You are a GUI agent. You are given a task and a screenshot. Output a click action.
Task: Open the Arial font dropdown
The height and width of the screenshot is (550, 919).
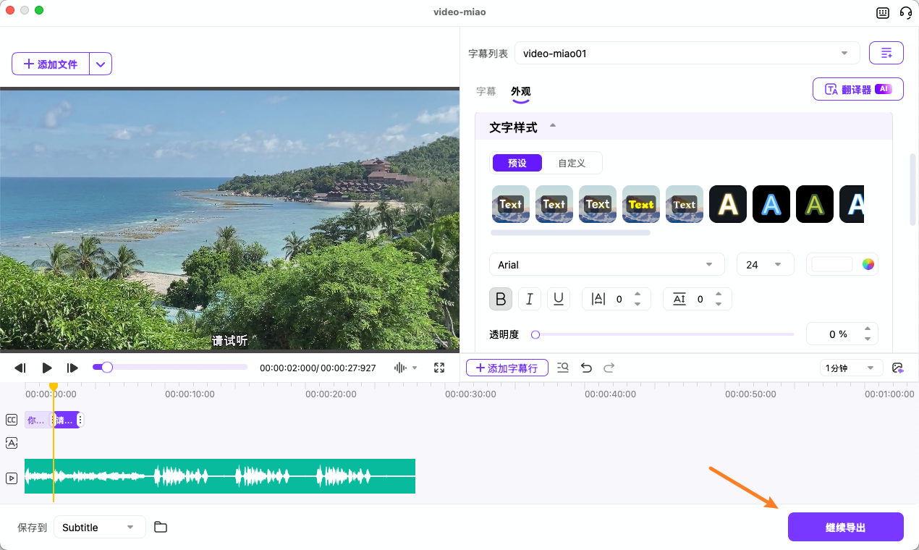click(606, 264)
